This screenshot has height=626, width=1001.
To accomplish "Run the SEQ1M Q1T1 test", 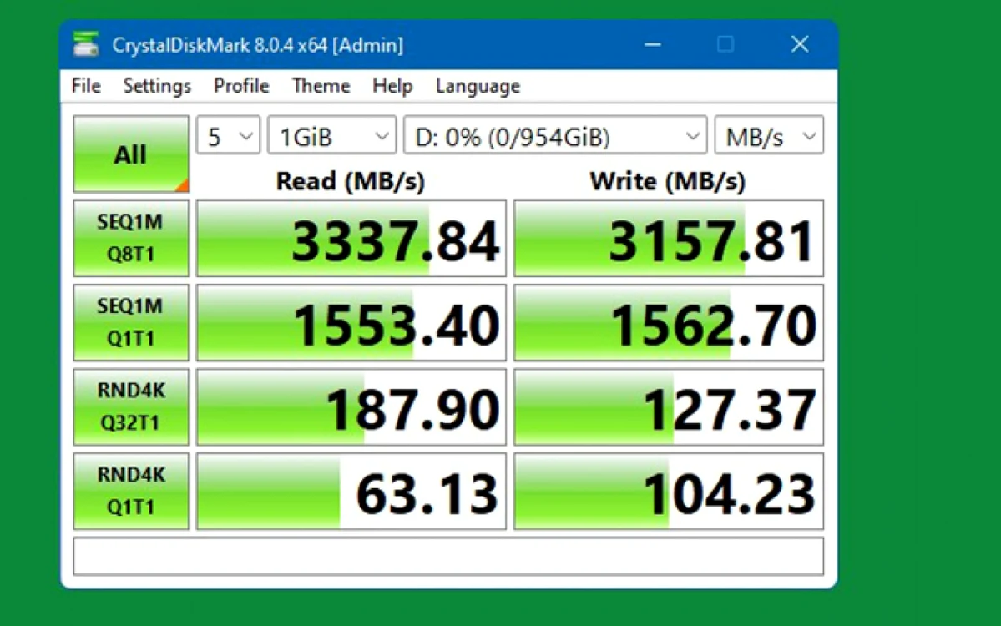I will coord(131,322).
